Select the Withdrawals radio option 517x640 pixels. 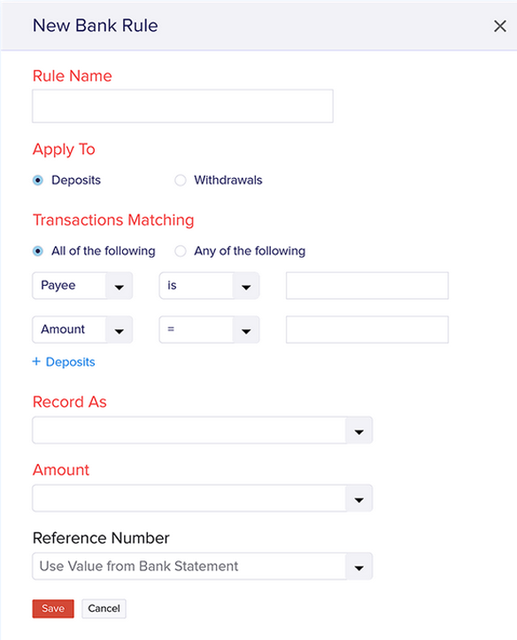tap(181, 180)
